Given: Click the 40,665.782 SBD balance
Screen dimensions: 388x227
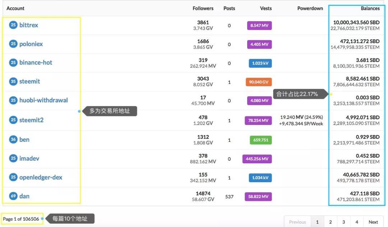Looking at the screenshot, I should click(x=361, y=175).
